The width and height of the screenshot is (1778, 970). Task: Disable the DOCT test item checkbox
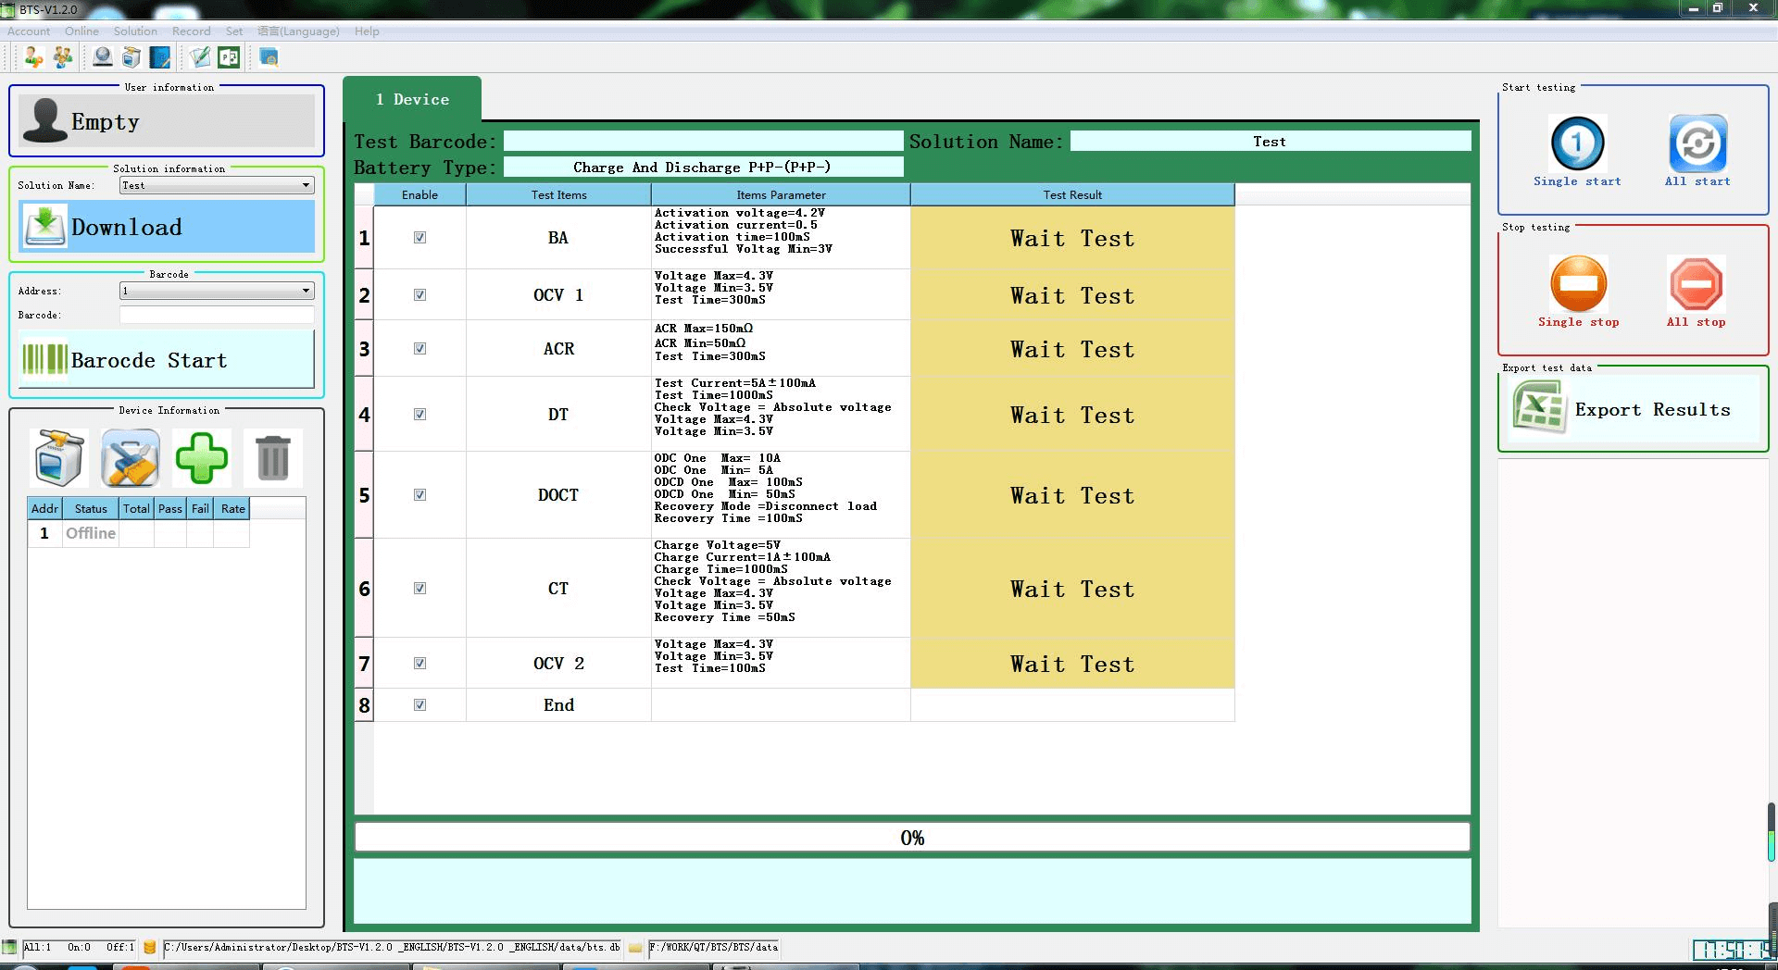419,495
